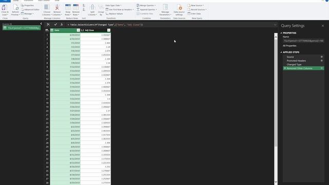Viewport: 329px width, 185px height.
Task: Click the Date column type icon
Action: pyautogui.click(x=52, y=30)
